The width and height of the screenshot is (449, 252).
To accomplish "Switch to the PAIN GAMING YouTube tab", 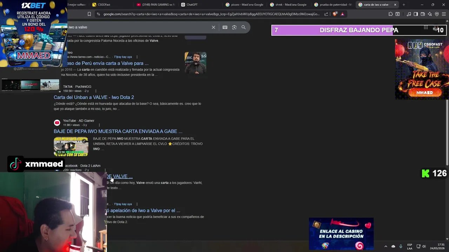I will [156, 5].
